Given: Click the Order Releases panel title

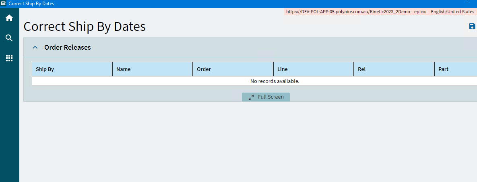Looking at the screenshot, I should point(68,47).
